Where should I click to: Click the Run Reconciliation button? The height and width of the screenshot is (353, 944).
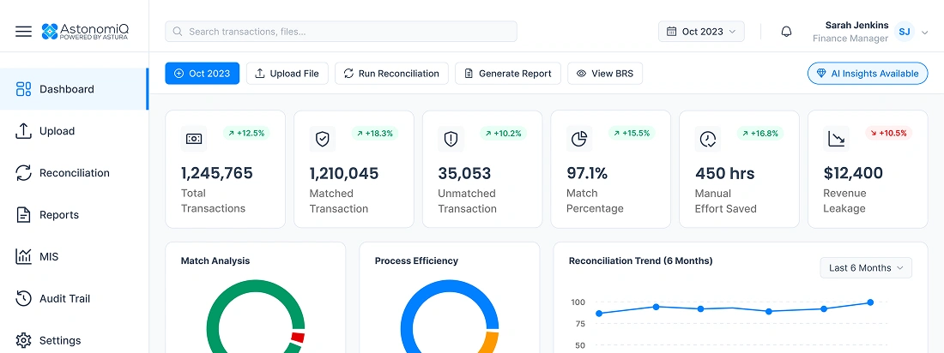(x=391, y=74)
